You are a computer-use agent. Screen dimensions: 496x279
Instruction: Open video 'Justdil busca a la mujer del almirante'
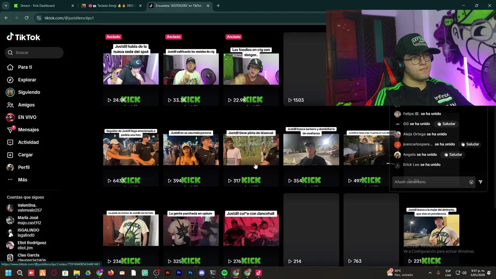[431, 230]
